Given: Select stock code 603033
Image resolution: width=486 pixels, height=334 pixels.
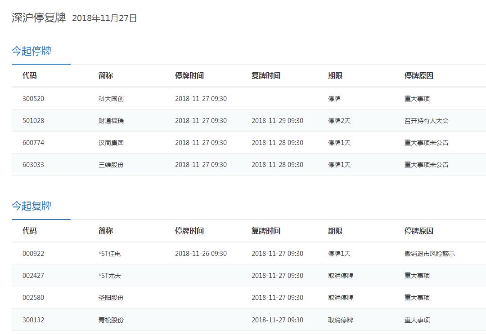Looking at the screenshot, I should 33,165.
